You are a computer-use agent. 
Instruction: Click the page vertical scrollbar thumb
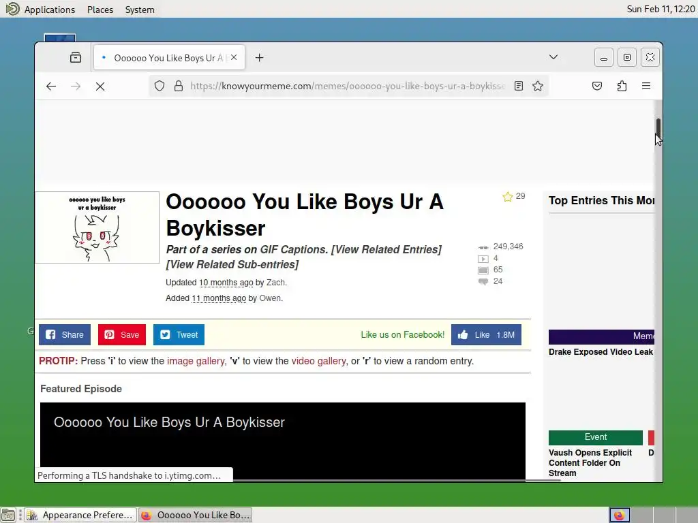[658, 129]
